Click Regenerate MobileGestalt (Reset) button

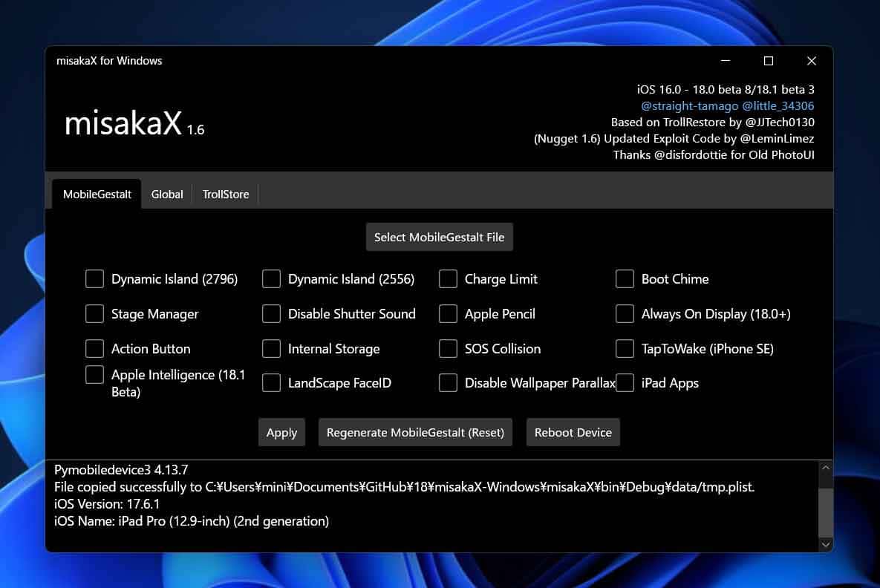415,433
